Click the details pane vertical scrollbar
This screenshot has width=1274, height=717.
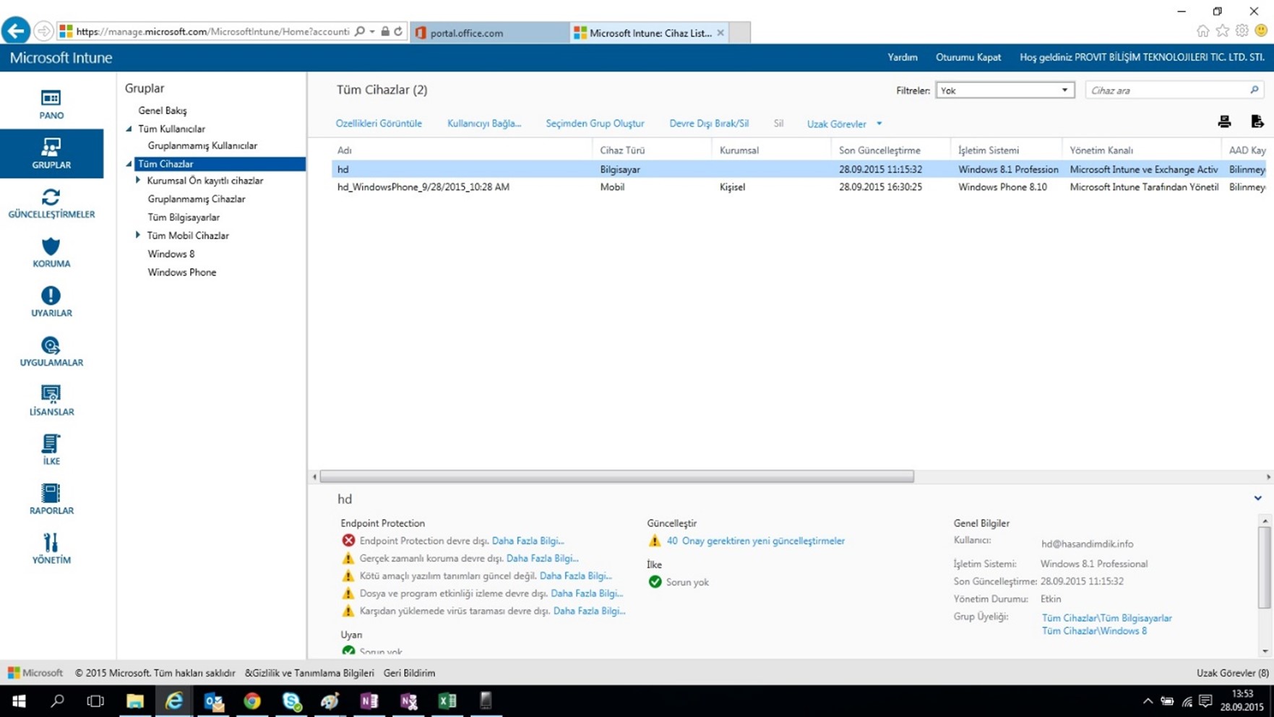pos(1264,567)
